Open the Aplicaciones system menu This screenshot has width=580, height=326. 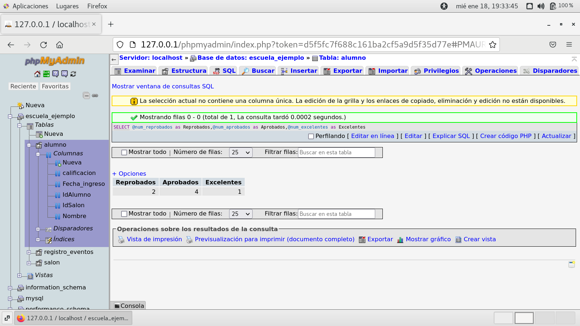tap(30, 6)
